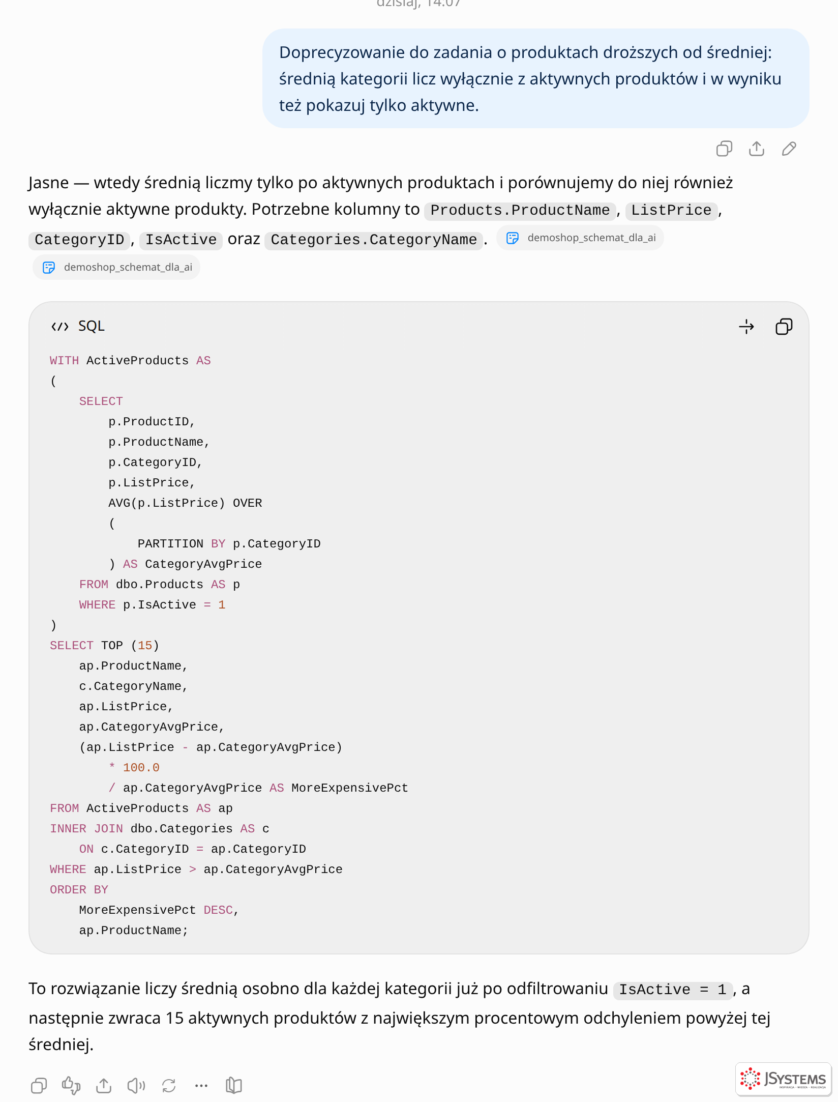Open the more options ellipsis menu

coord(201,1086)
